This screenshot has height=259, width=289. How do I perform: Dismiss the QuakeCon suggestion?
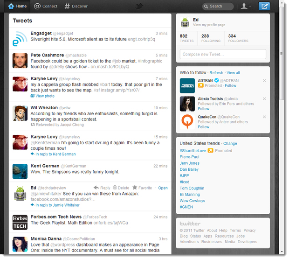(x=264, y=117)
